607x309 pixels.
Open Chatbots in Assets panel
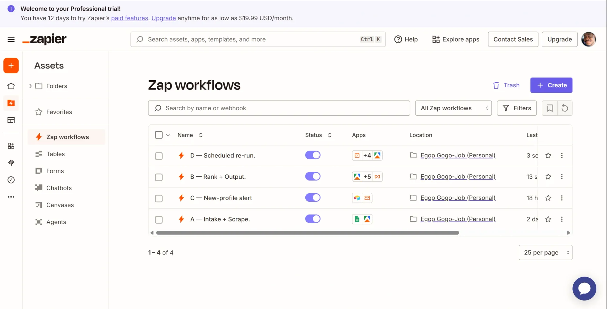59,188
